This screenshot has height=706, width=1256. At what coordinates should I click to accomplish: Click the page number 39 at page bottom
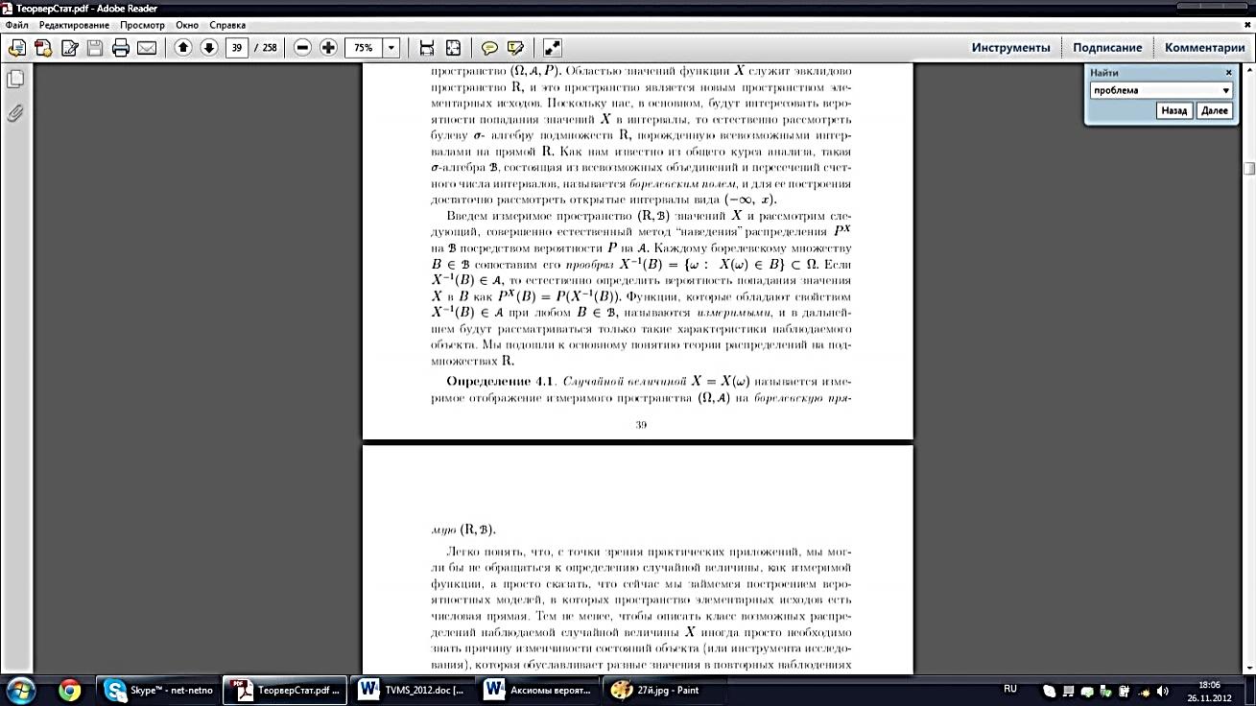click(641, 424)
